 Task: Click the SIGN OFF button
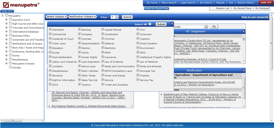266,3
